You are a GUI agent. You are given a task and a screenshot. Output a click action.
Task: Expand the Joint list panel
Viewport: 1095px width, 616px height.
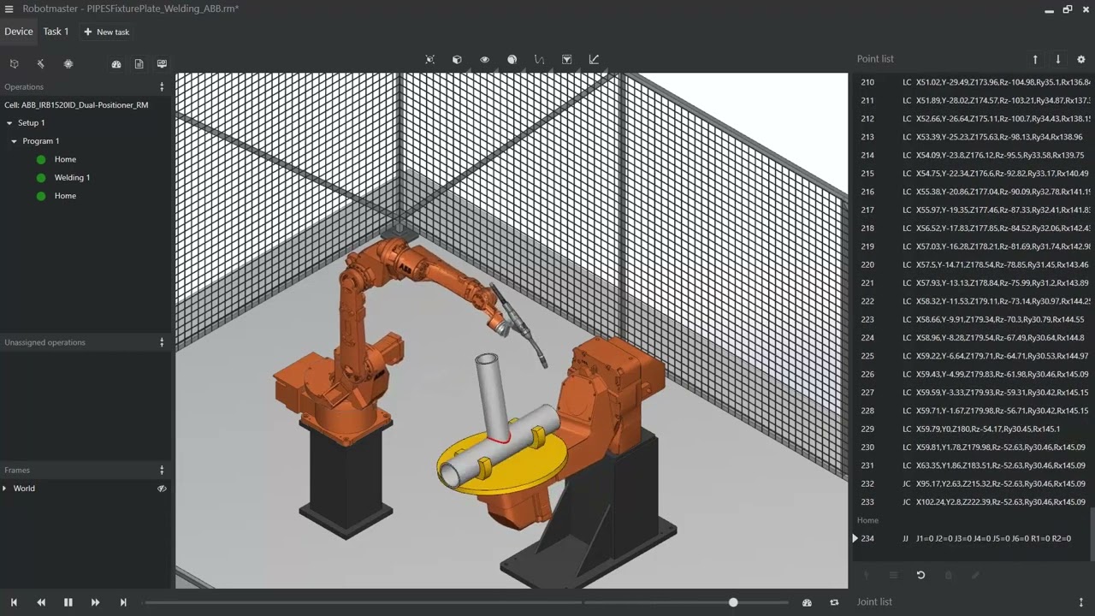click(x=1081, y=602)
